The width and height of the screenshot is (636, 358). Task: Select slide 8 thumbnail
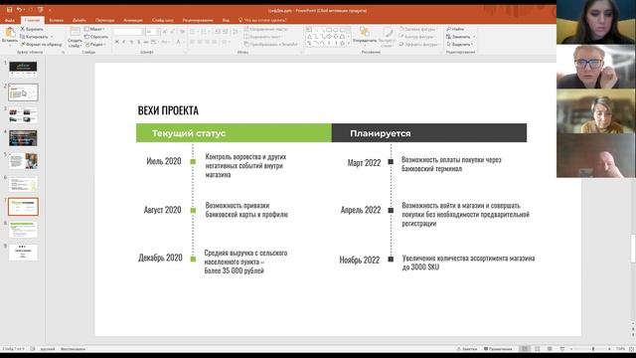[x=23, y=230]
